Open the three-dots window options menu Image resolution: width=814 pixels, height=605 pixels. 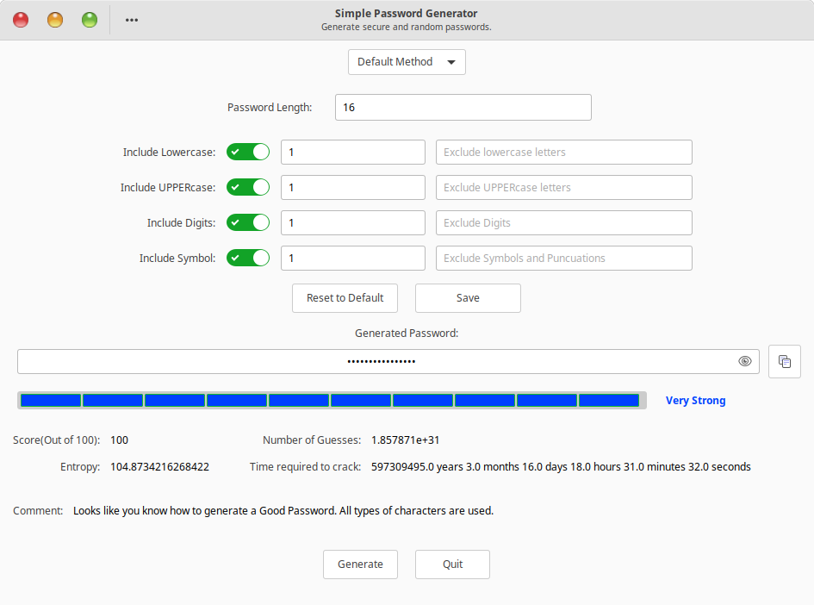pos(131,19)
